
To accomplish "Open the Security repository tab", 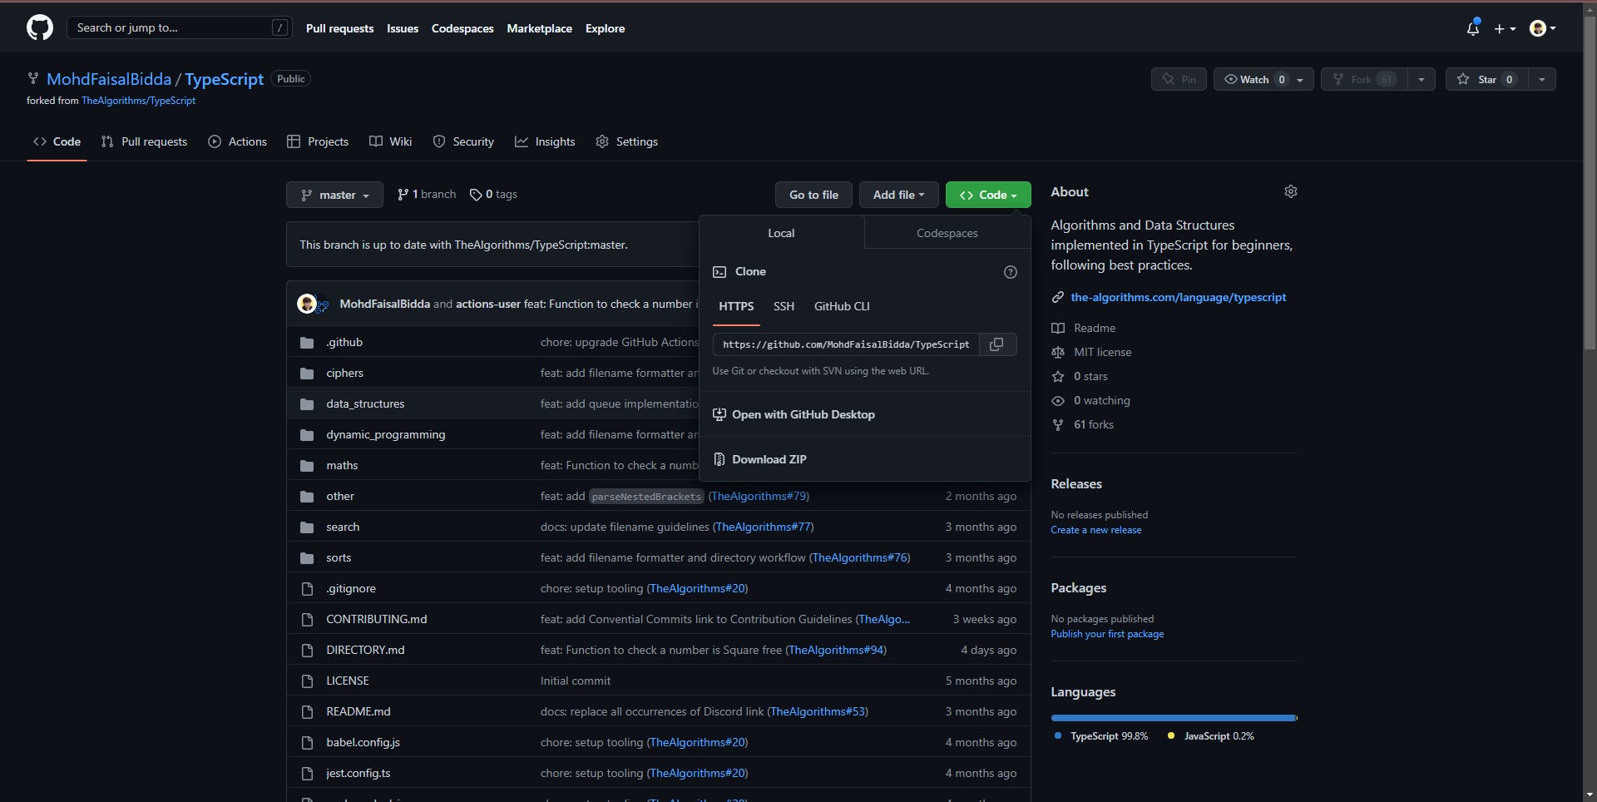I will (463, 141).
